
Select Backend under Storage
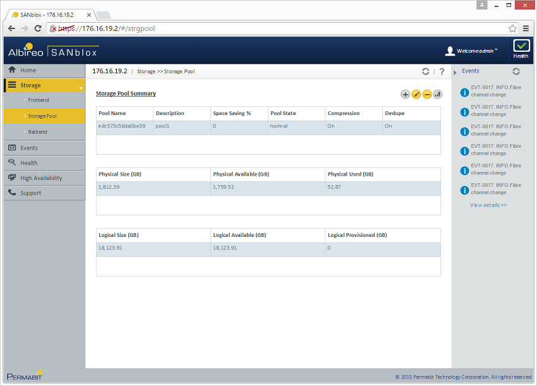pos(44,132)
